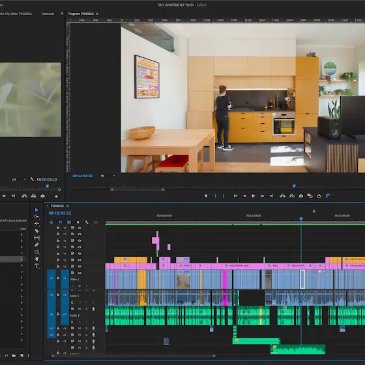Open Comparison View in Program monitor
The image size is (365, 365).
coord(310,196)
